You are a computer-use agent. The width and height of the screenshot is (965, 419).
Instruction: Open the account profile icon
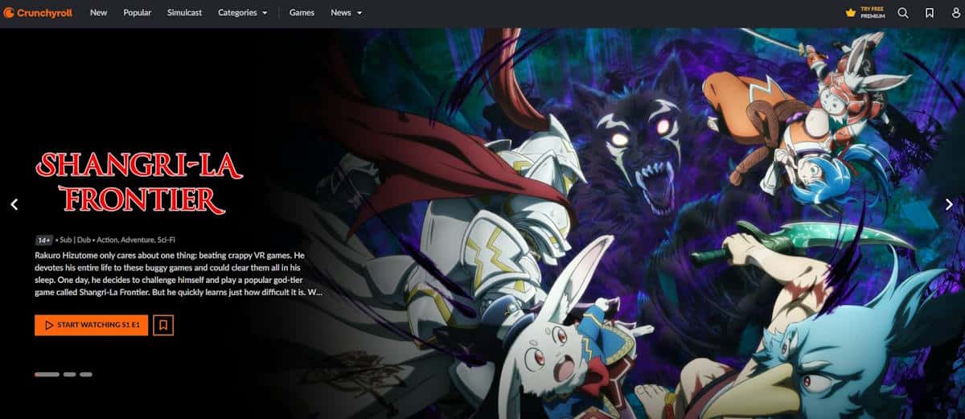(955, 13)
